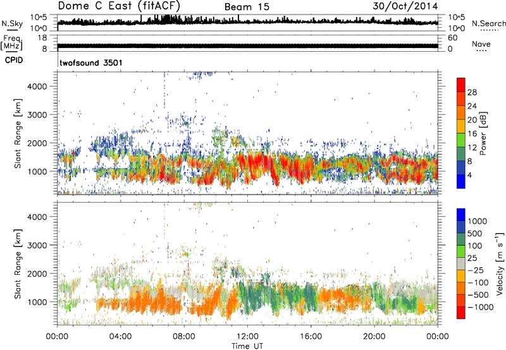Click the '04:00' time axis tick
506x350 pixels.
(x=120, y=337)
